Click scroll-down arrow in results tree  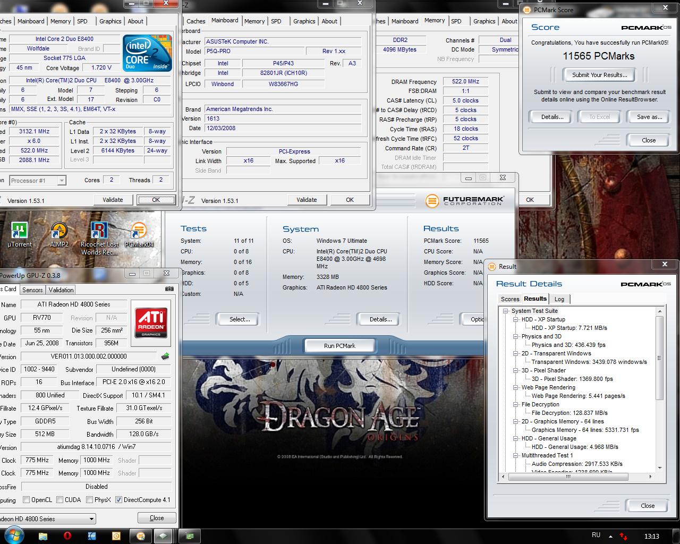tap(660, 468)
